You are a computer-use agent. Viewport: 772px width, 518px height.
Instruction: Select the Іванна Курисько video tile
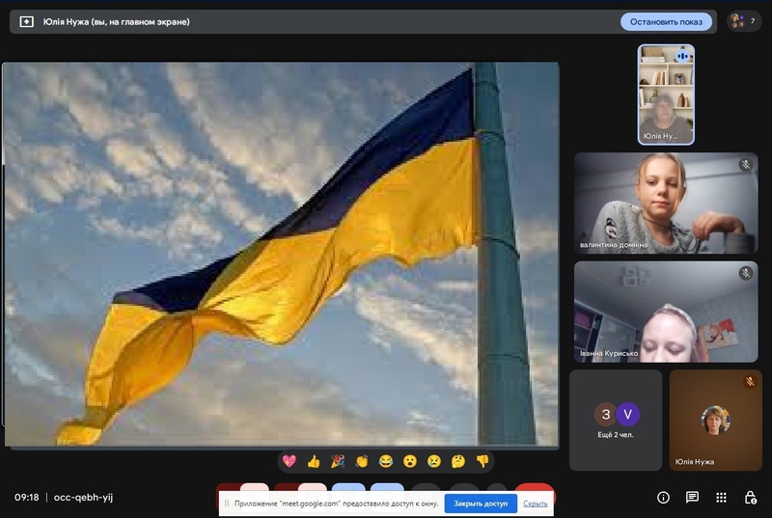[666, 312]
